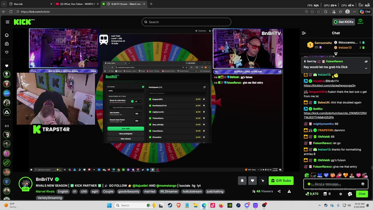Share the stream via share icon
This screenshot has height=210, width=373.
point(279,191)
